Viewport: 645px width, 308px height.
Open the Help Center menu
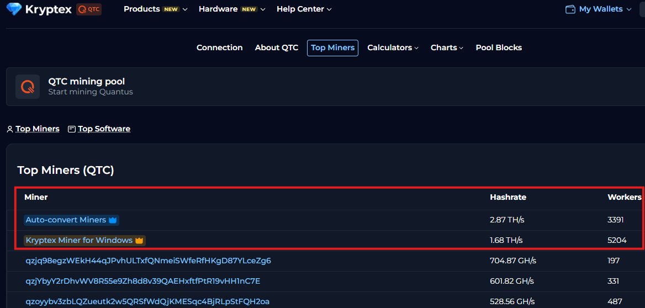click(x=300, y=9)
